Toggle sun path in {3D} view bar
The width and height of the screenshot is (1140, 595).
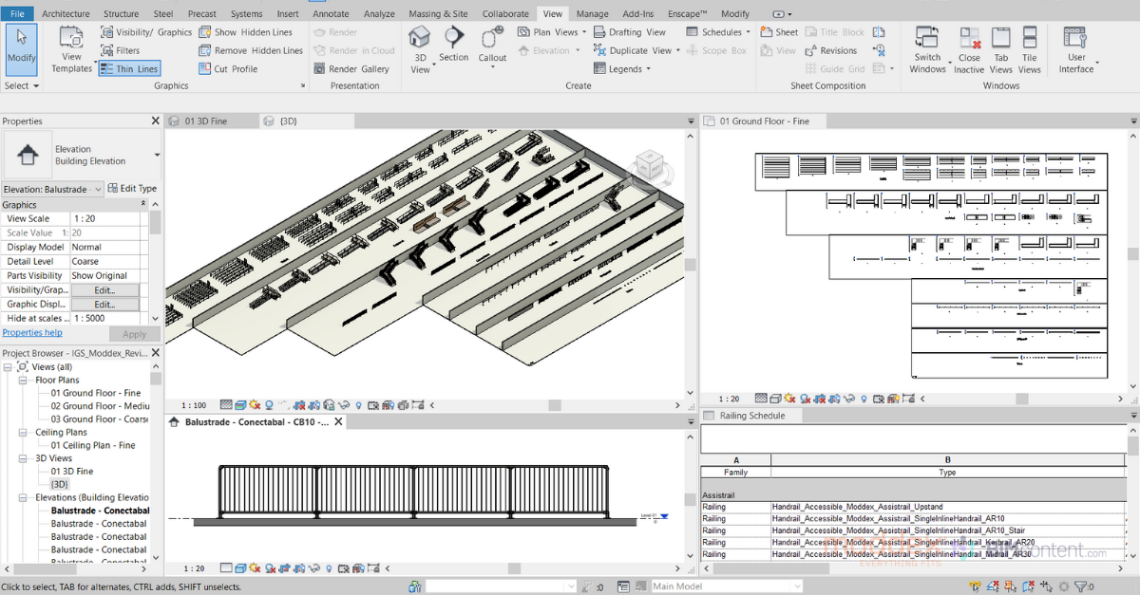point(255,404)
